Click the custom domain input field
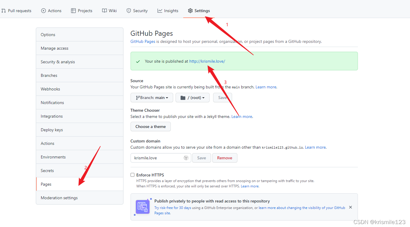The width and height of the screenshot is (410, 227). click(161, 158)
